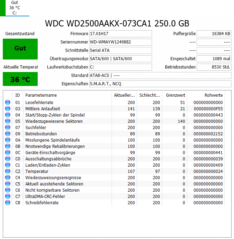Click status icon for Misslungene Spindelanläufe row
The image size is (234, 239).
pyautogui.click(x=8, y=140)
